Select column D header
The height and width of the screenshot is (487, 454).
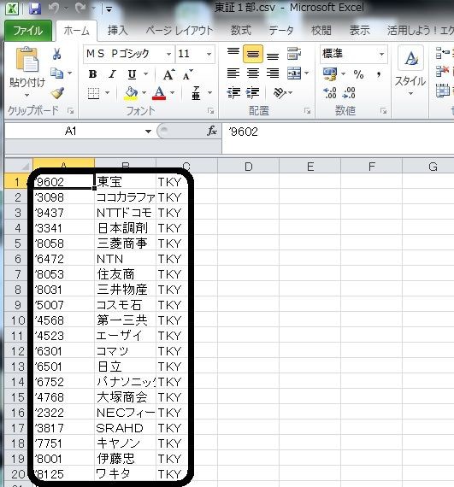tap(248, 166)
